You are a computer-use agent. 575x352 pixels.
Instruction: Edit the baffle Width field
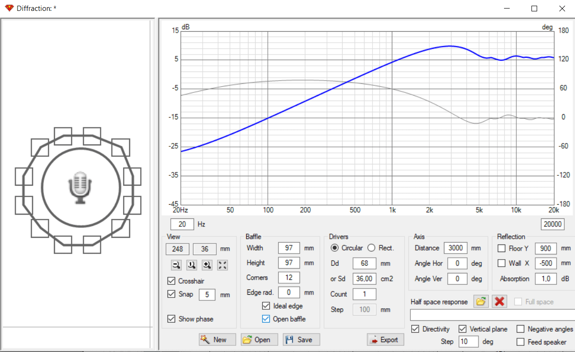tap(289, 248)
